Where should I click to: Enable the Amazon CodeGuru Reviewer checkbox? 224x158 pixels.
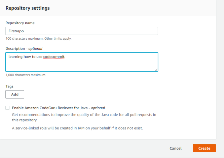[x=7, y=108]
